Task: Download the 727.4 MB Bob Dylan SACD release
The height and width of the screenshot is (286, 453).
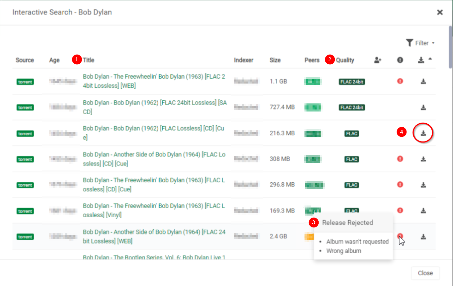Action: click(x=423, y=107)
